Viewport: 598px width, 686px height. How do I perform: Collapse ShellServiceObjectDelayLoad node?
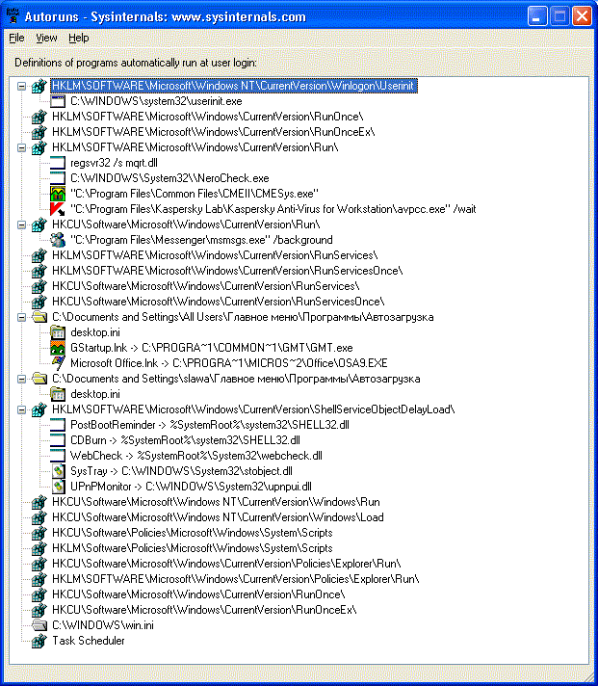pos(21,409)
